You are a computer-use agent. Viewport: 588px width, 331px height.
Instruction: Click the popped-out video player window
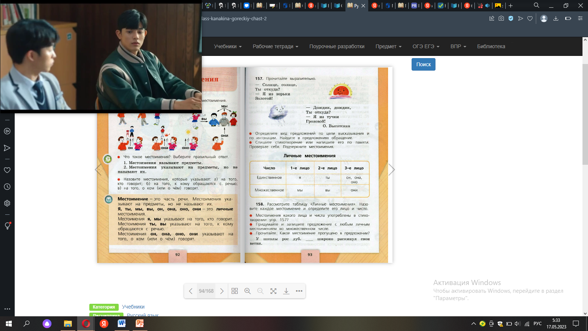[101, 56]
